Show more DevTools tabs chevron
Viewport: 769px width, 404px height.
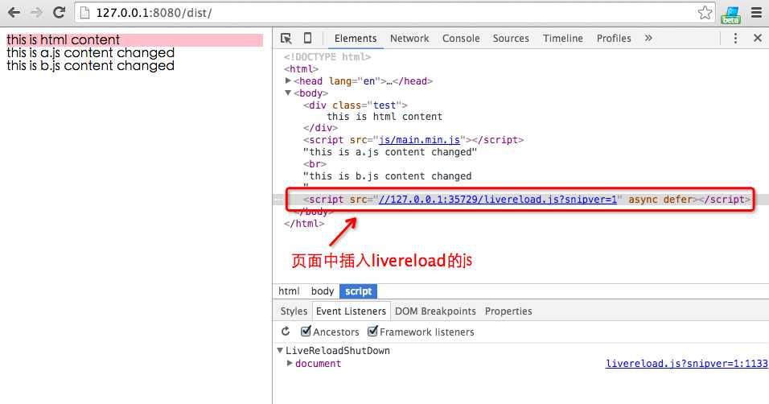coord(648,38)
